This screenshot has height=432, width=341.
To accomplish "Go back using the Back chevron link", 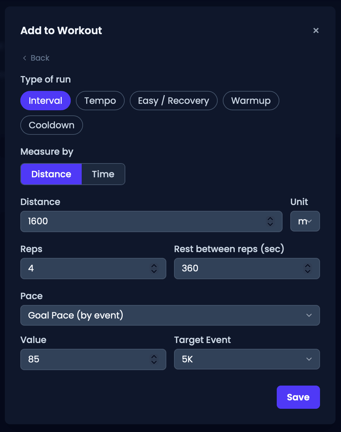I will pyautogui.click(x=36, y=58).
